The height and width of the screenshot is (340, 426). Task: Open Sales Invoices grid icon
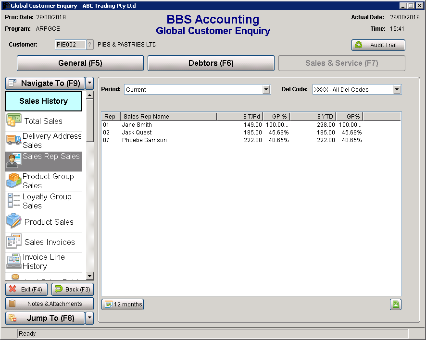13,241
